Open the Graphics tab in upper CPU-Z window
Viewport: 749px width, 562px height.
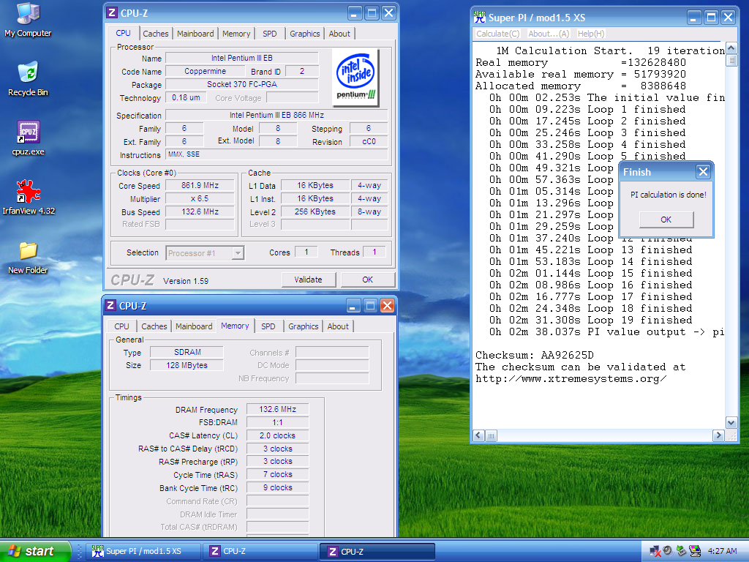pyautogui.click(x=305, y=34)
